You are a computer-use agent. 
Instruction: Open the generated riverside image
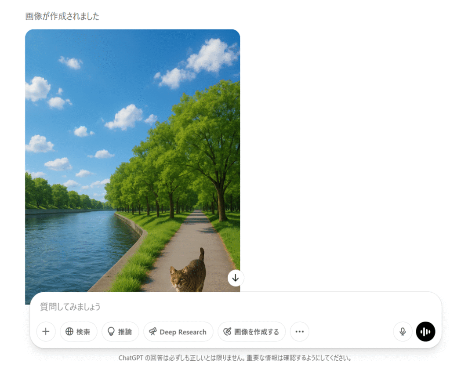(x=133, y=161)
